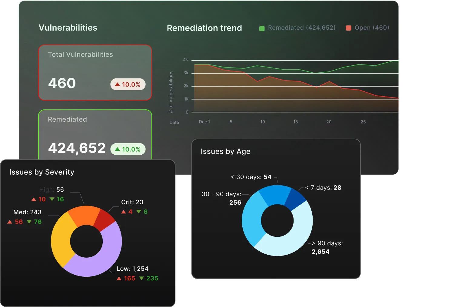Image resolution: width=465 pixels, height=307 pixels.
Task: Click the red 10.0% increase badge
Action: [x=128, y=84]
